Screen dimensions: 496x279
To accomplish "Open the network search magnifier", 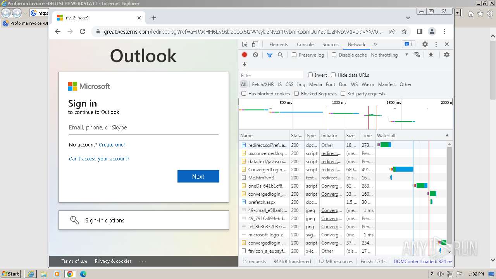I will pyautogui.click(x=280, y=55).
